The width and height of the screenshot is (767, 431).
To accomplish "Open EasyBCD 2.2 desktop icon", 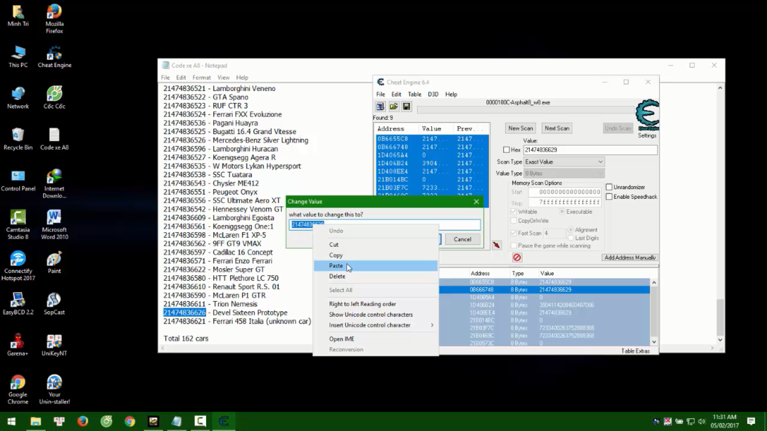I will pos(18,304).
